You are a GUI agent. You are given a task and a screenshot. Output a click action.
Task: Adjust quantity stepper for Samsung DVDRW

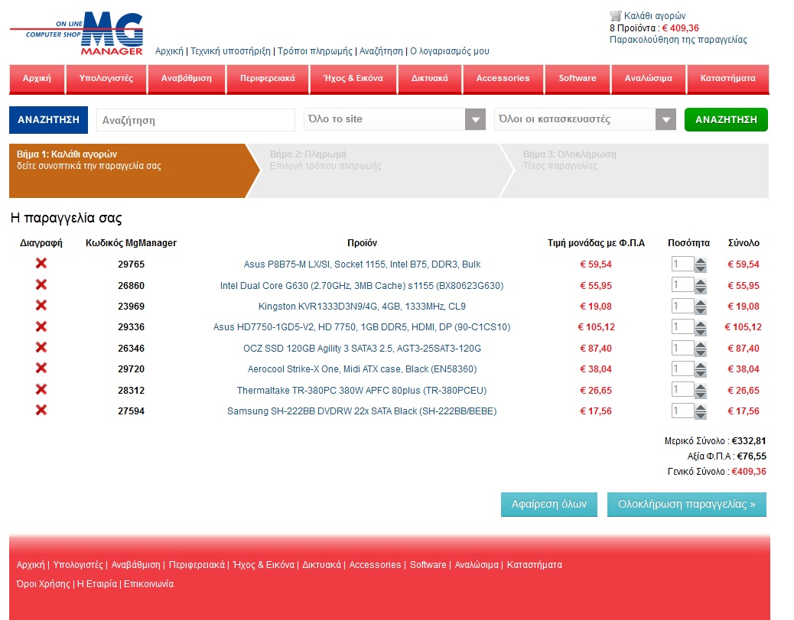click(x=701, y=411)
